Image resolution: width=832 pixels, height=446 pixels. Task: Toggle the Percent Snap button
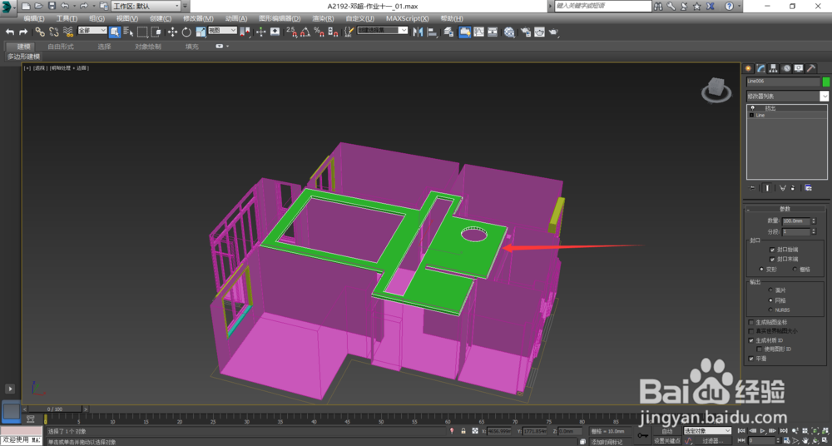point(319,32)
